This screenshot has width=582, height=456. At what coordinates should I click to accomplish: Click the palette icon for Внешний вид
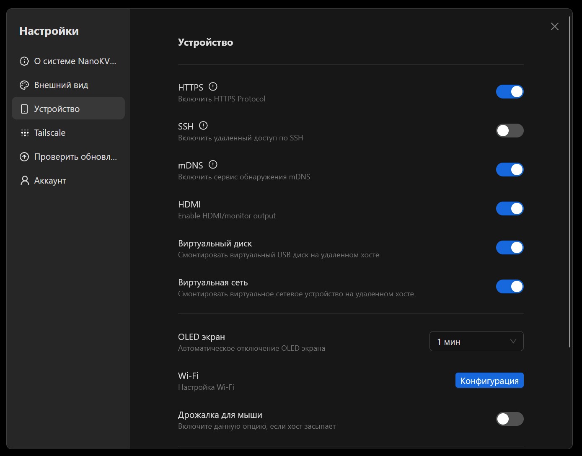24,85
